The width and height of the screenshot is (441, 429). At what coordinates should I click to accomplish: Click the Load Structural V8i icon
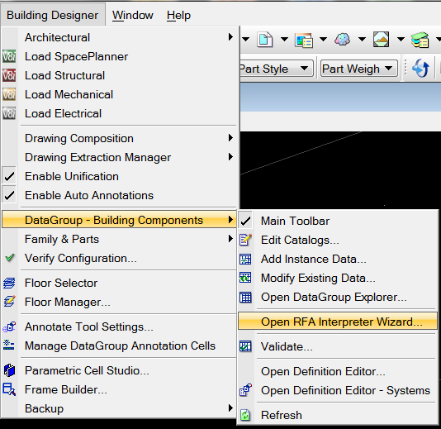[9, 75]
